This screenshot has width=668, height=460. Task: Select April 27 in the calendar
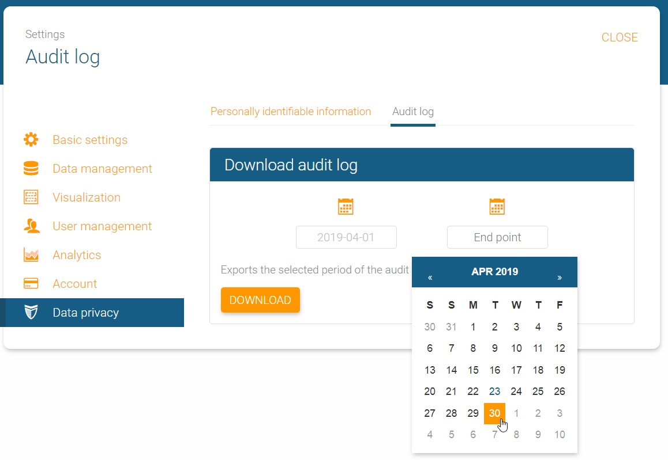[x=430, y=413]
